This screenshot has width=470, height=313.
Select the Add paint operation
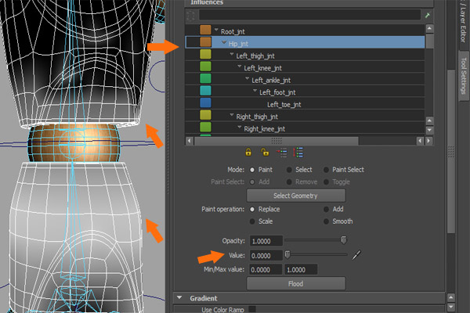326,210
